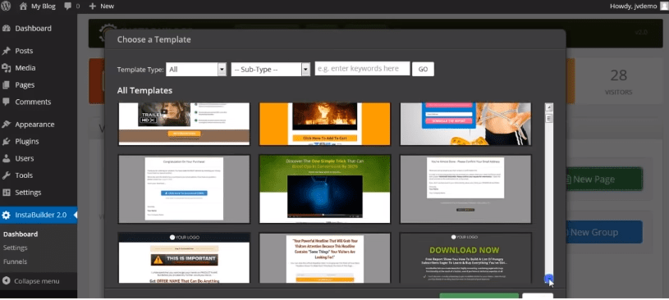Click the plus New icon
This screenshot has width=669, height=300.
[93, 7]
